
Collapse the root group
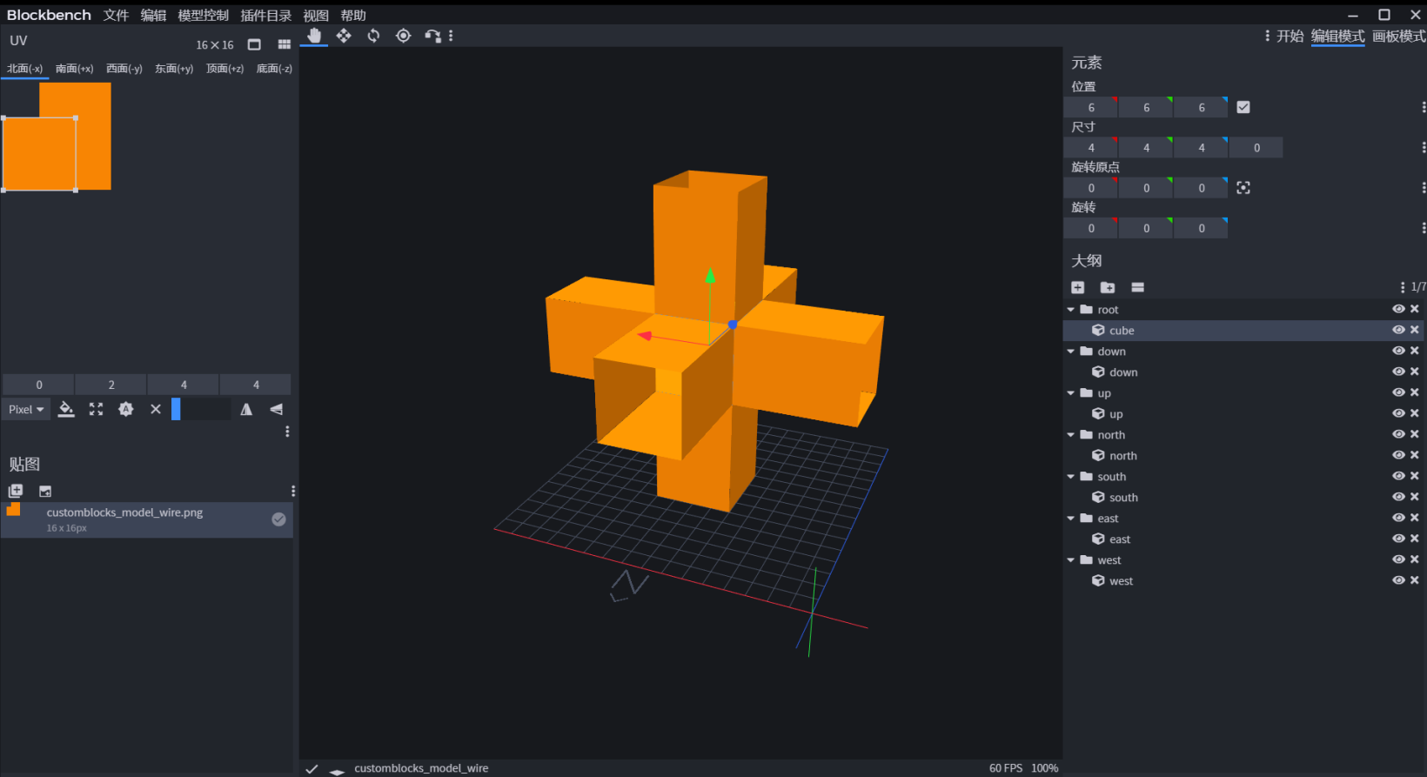point(1071,310)
